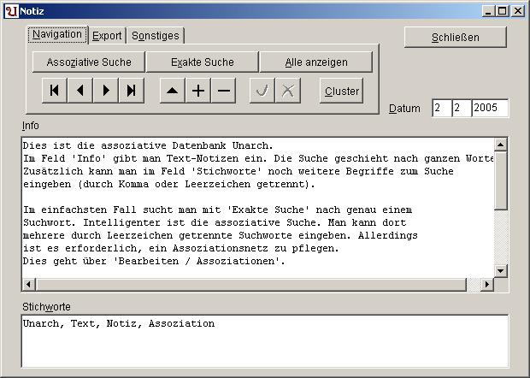Switch to the Export tab

pyautogui.click(x=108, y=35)
